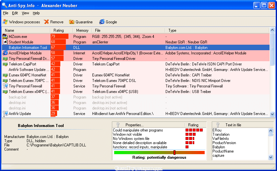277x171 pixels.
Task: Click the Google browser icon
Action: click(102, 22)
